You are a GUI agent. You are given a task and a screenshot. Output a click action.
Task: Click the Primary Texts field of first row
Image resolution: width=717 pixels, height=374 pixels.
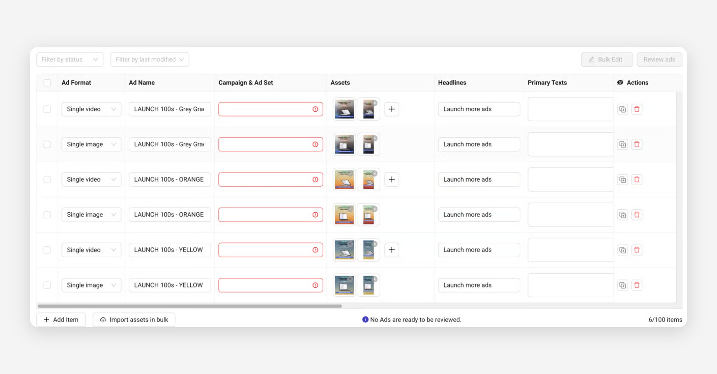click(570, 109)
